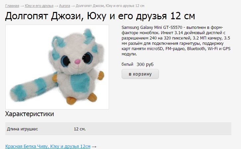This screenshot has width=241, height=149.
Task: Follow Красная Белка Чиву next product link
Action: [x=48, y=146]
